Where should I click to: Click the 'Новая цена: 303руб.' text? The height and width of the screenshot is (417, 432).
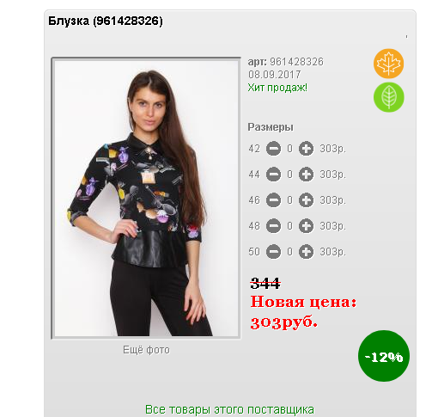coord(303,312)
